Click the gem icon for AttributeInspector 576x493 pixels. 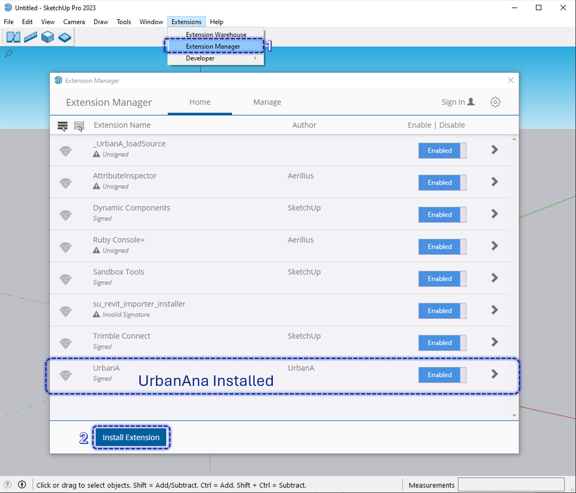pos(66,183)
